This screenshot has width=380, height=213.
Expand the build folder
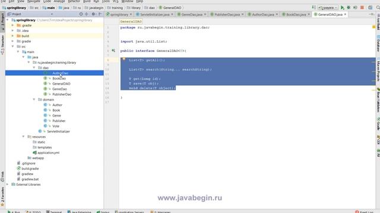[x=12, y=36]
